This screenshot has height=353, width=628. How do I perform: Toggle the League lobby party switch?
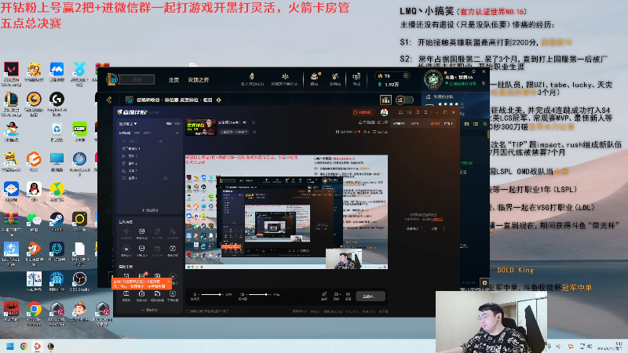[x=404, y=100]
